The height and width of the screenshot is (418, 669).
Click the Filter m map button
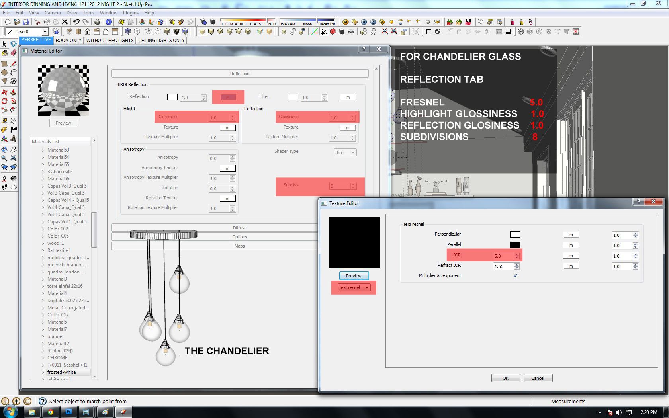click(x=348, y=97)
